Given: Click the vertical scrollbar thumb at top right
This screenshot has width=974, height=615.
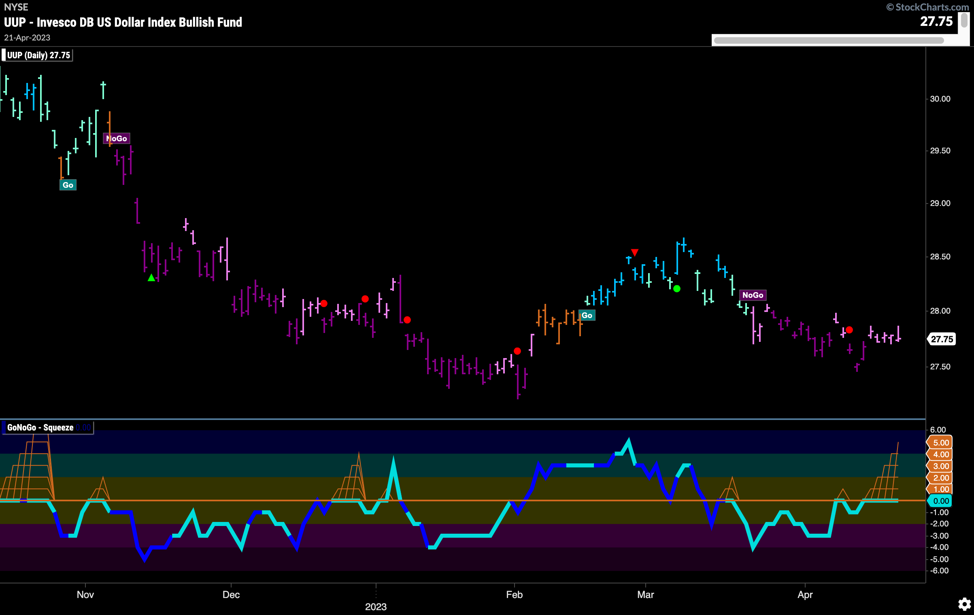Looking at the screenshot, I should (965, 20).
